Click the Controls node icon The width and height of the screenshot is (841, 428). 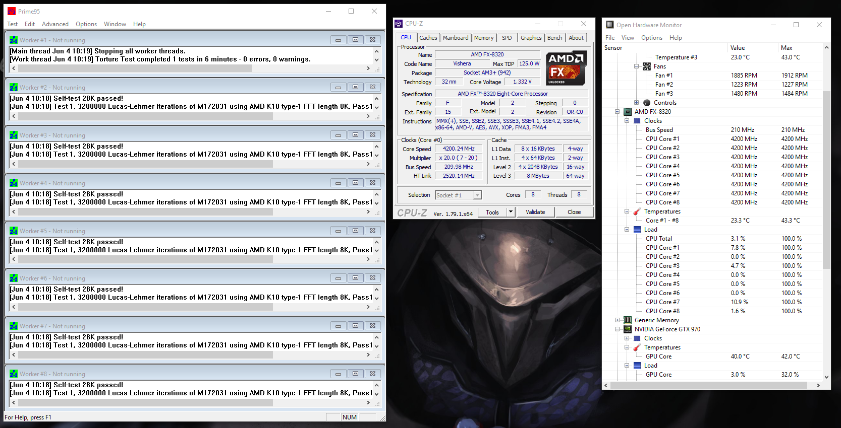pos(647,103)
